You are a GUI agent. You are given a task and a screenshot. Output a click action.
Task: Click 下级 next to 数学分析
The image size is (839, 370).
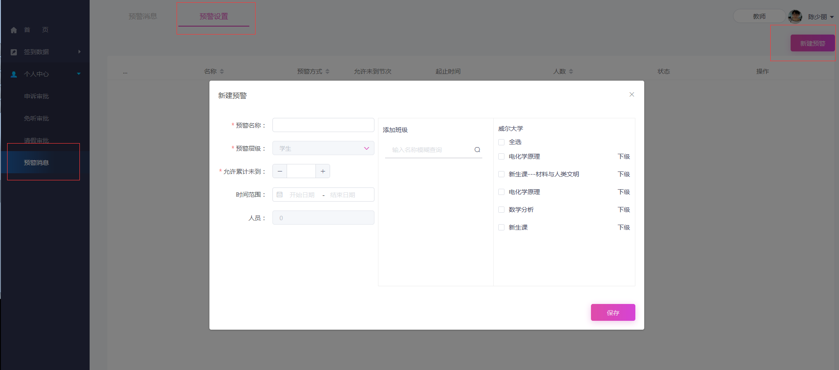tap(623, 210)
